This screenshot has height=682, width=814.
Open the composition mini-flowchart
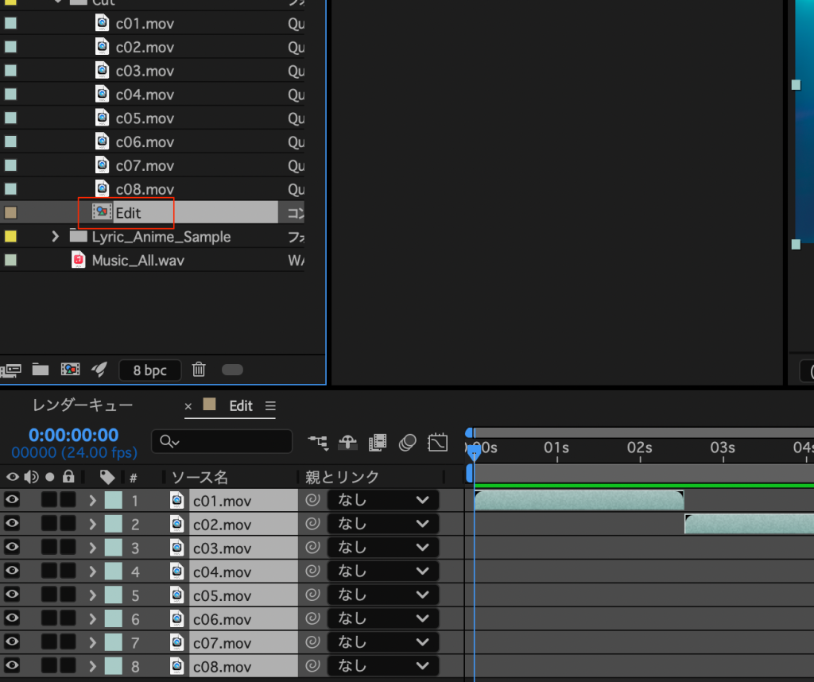[319, 442]
